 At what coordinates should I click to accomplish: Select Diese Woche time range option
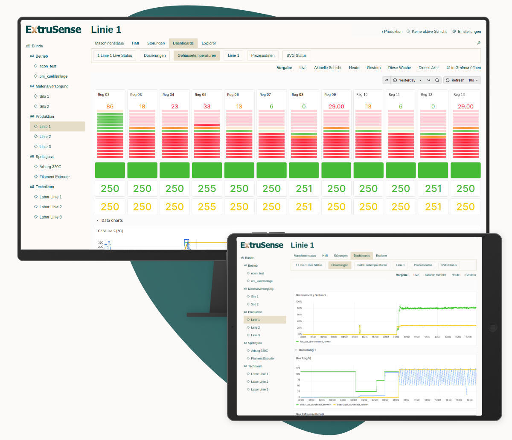click(x=399, y=68)
